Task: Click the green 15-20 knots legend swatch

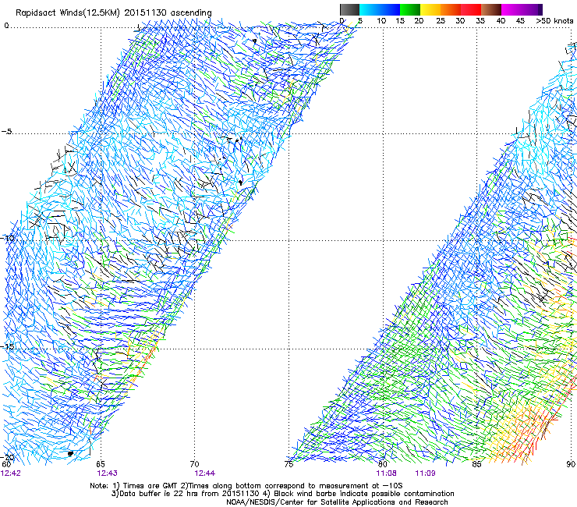Action: point(410,9)
